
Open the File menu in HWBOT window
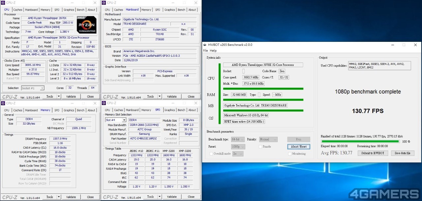(x=205, y=51)
